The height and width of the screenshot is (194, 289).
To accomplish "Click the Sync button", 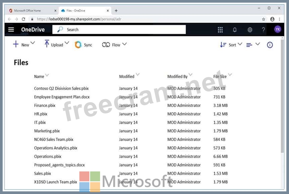I will click(x=83, y=45).
